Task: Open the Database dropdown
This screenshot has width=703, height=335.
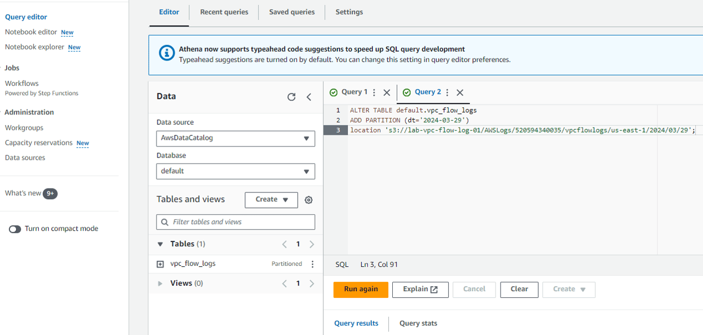Action: 236,171
